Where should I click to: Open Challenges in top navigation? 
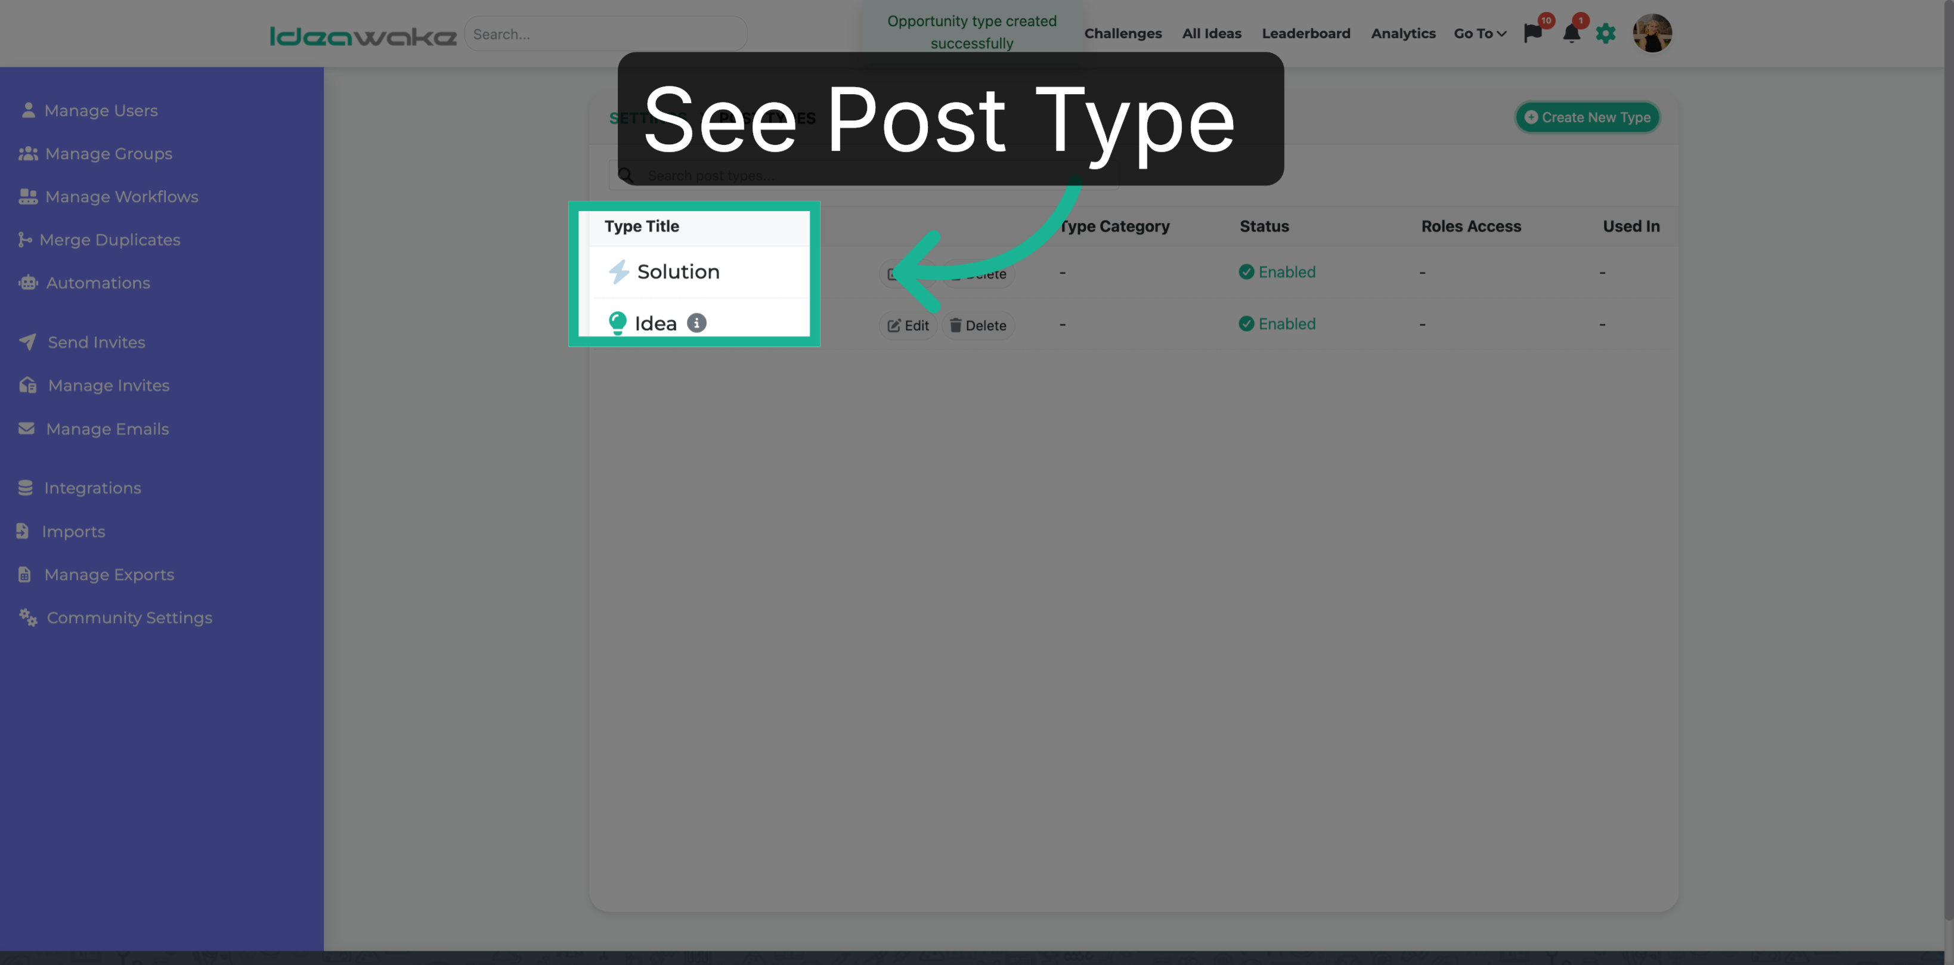tap(1123, 33)
